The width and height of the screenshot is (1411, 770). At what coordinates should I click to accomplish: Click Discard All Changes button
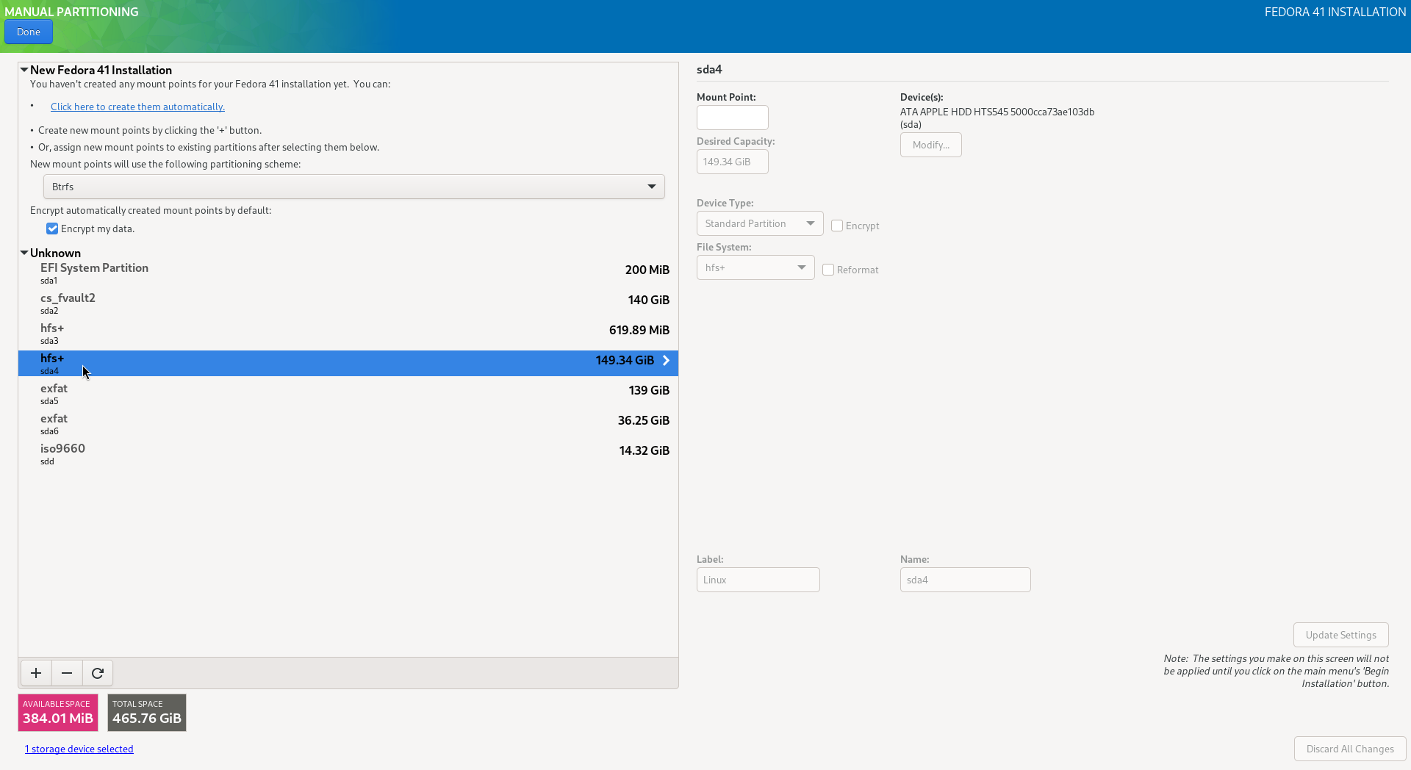pyautogui.click(x=1350, y=749)
